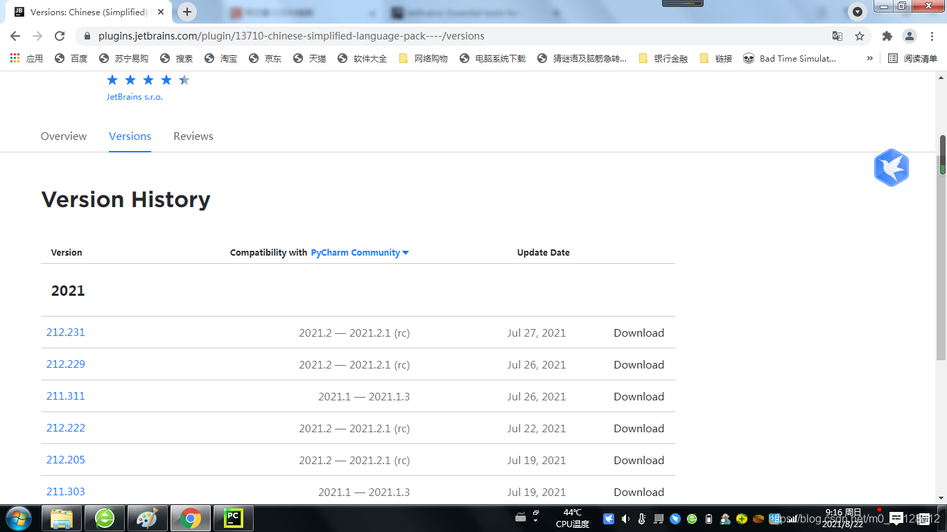947x532 pixels.
Task: Click the site padlock icon in address bar
Action: (87, 36)
